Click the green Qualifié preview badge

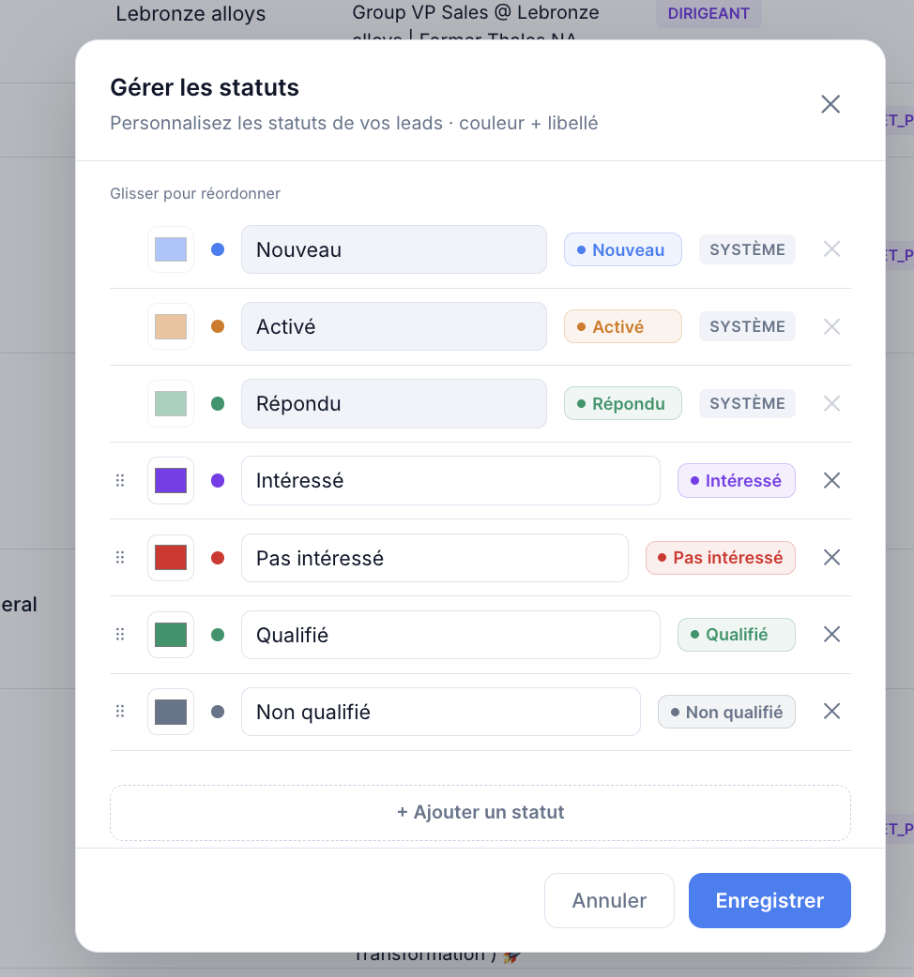[x=737, y=635]
